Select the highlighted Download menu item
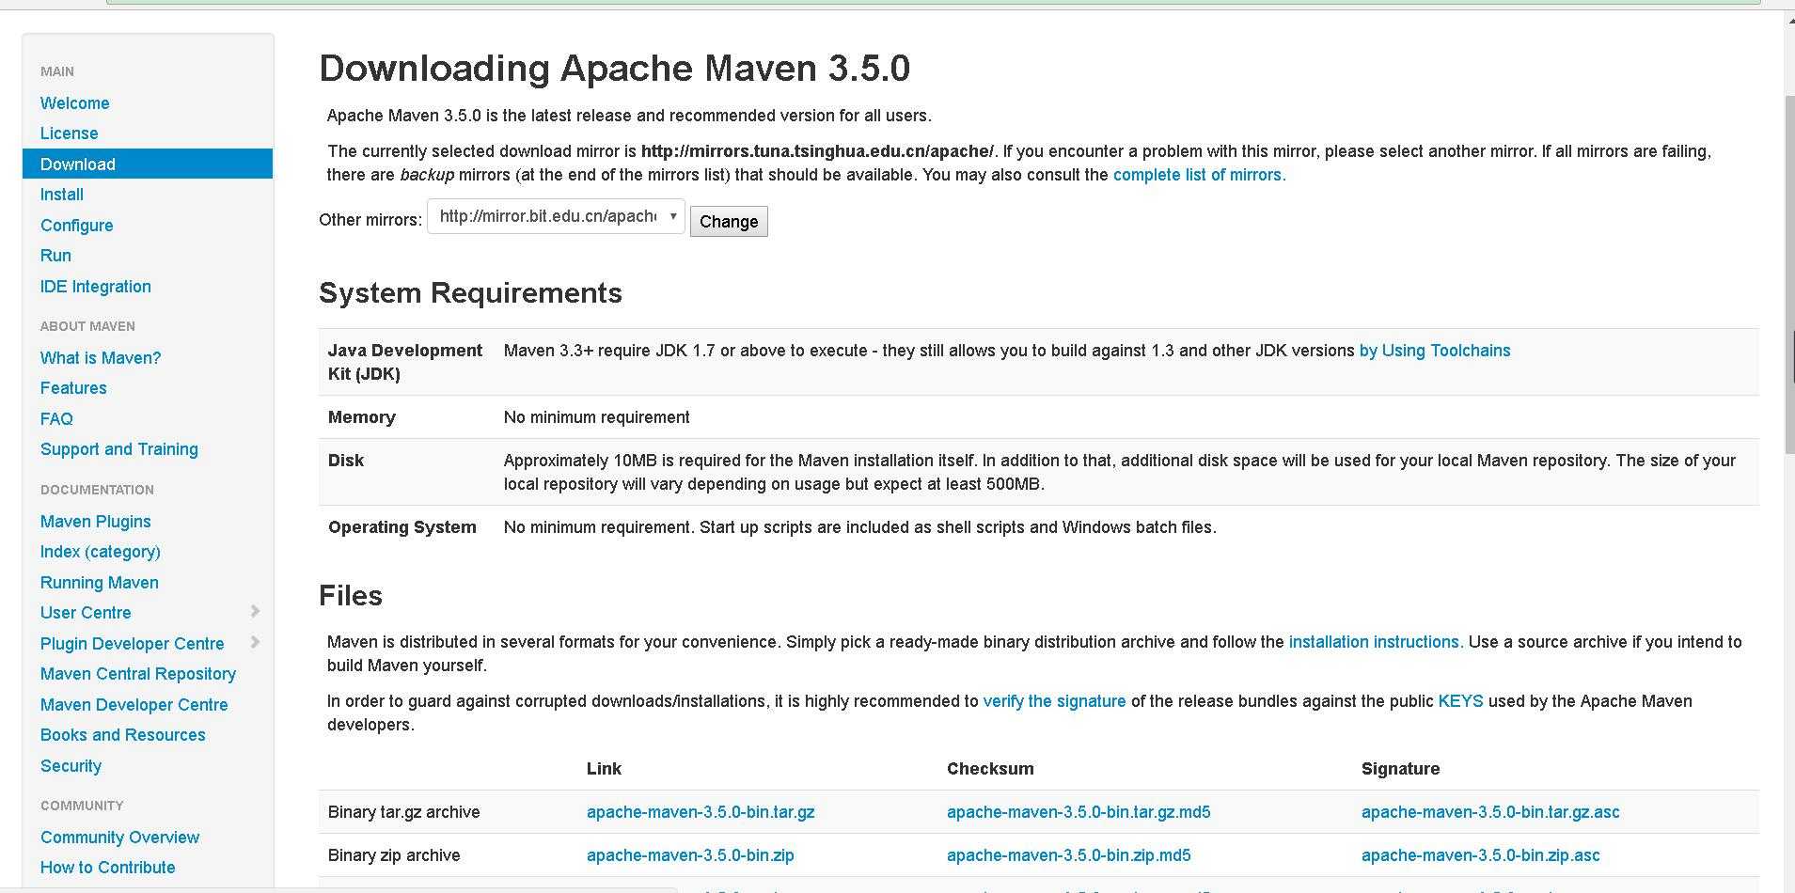This screenshot has width=1795, height=893. pyautogui.click(x=148, y=164)
